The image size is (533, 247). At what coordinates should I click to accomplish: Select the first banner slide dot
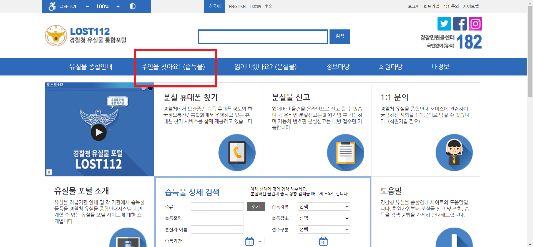[x=144, y=88]
